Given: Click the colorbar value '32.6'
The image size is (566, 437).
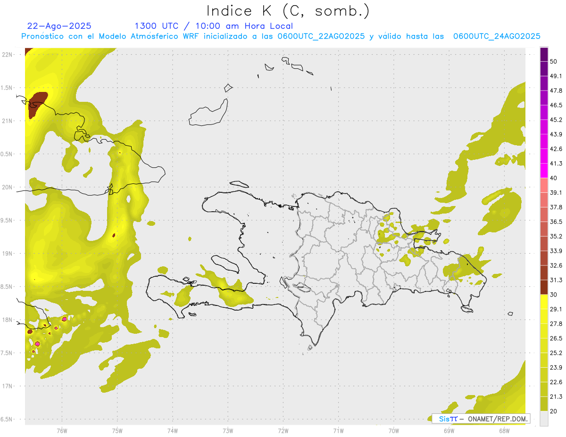Looking at the screenshot, I should coord(556,265).
